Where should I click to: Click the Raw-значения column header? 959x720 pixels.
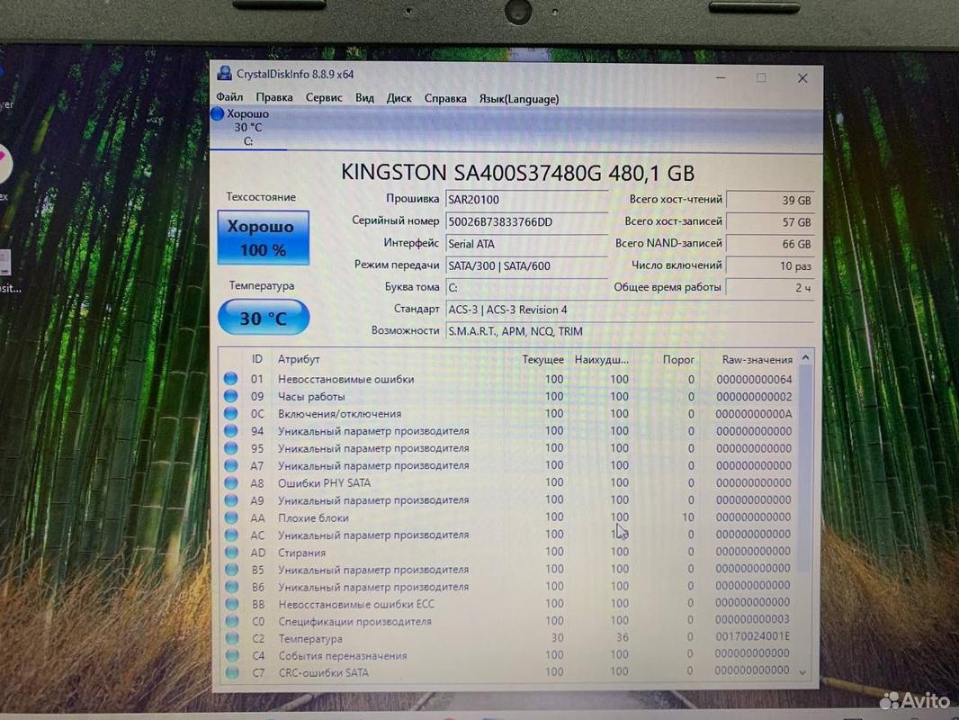click(757, 360)
